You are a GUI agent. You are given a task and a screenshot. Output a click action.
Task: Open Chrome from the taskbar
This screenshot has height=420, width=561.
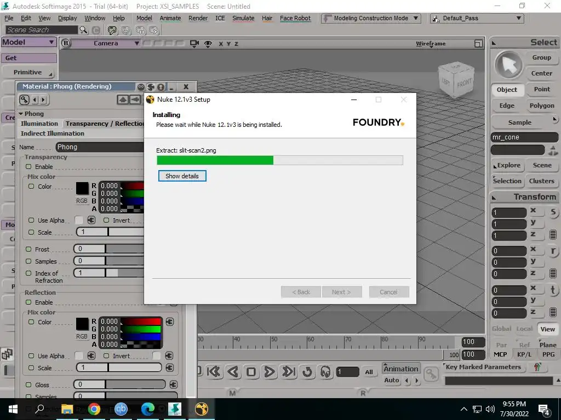[x=94, y=409]
